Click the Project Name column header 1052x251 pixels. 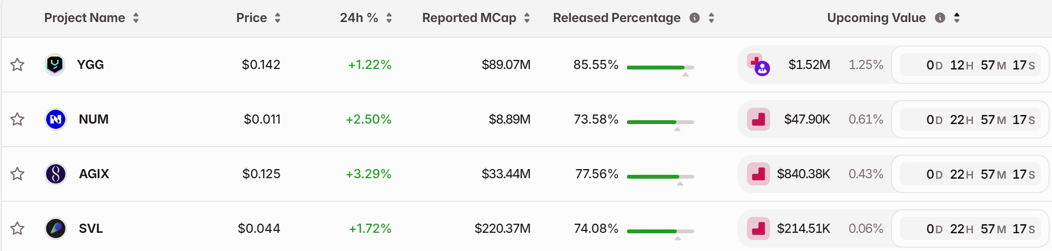(85, 18)
